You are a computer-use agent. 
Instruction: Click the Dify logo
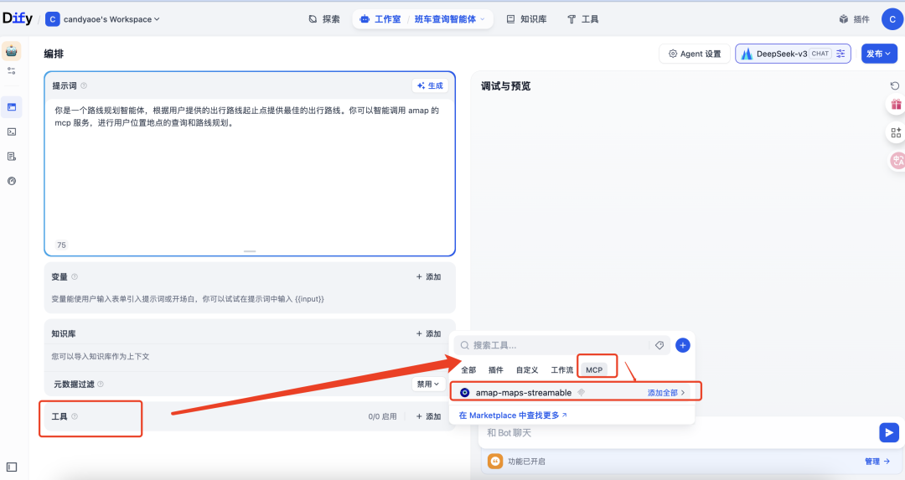coord(18,18)
